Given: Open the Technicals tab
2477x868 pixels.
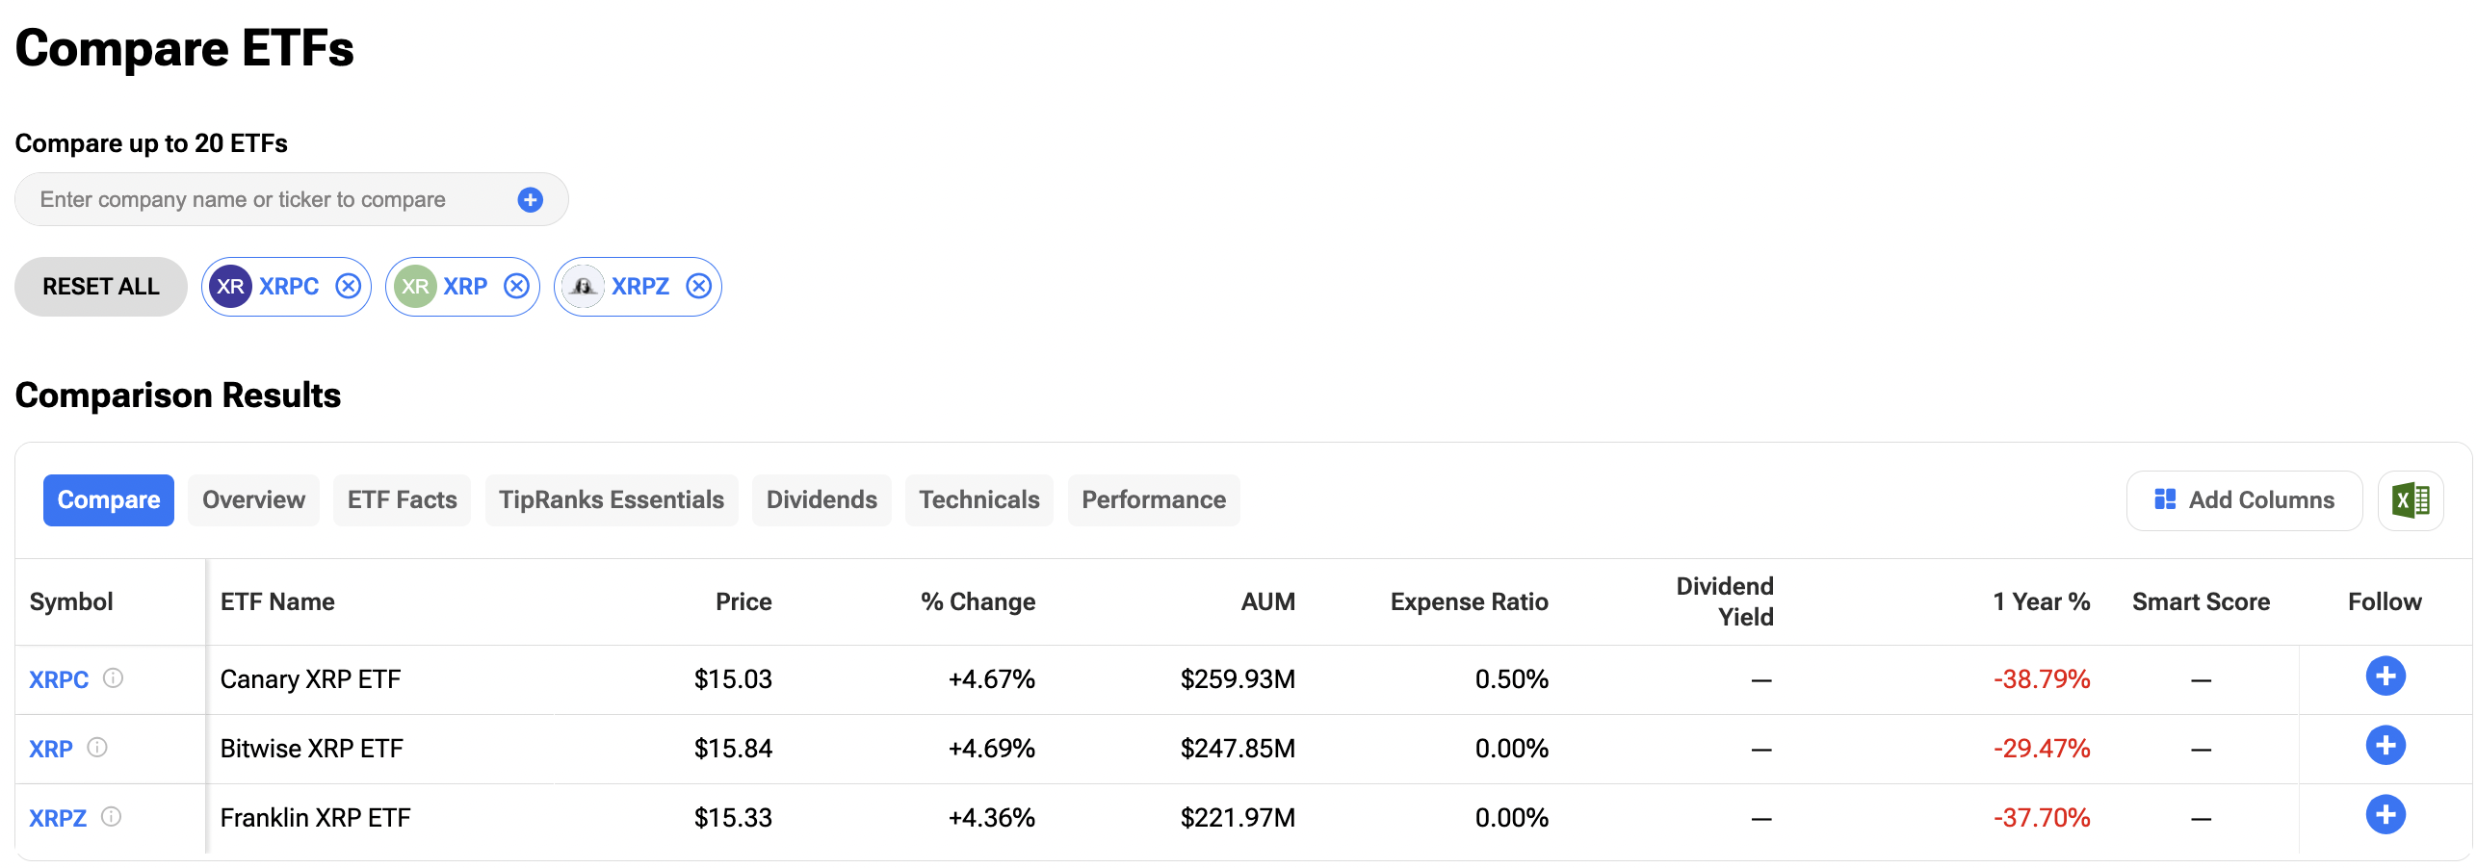Looking at the screenshot, I should pyautogui.click(x=978, y=499).
